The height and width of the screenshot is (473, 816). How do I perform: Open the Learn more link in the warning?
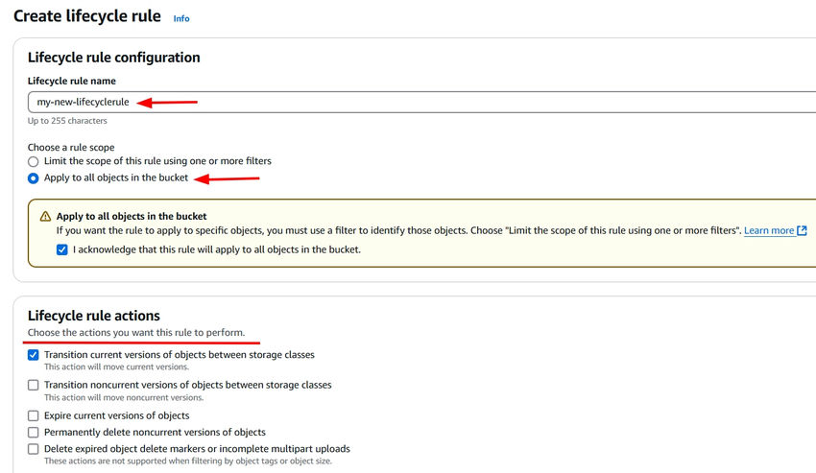[769, 230]
